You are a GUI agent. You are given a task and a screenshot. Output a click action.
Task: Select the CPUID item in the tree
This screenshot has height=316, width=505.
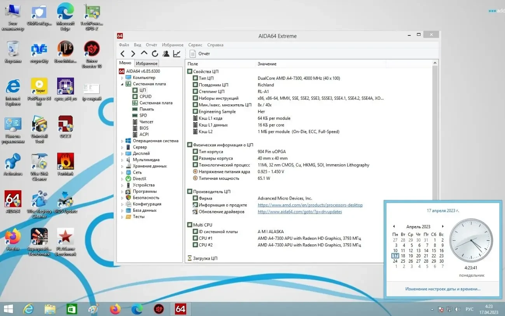point(145,96)
